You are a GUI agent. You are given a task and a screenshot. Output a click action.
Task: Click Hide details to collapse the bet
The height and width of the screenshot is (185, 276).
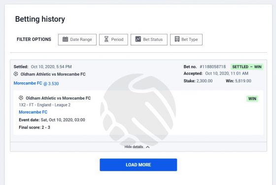(134, 147)
